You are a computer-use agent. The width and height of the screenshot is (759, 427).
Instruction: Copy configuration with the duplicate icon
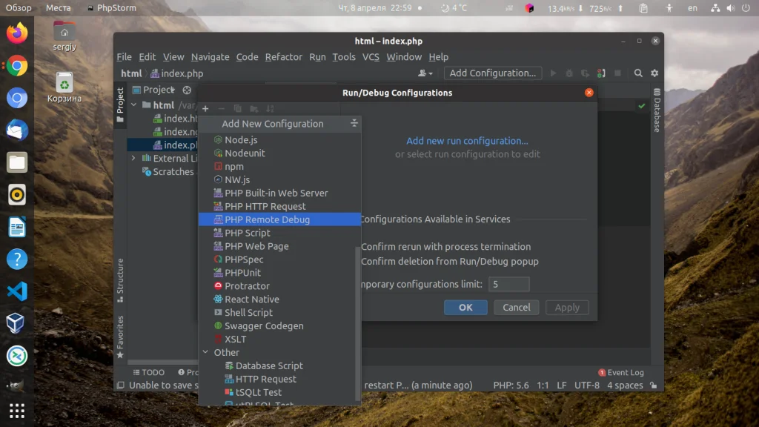pos(237,108)
